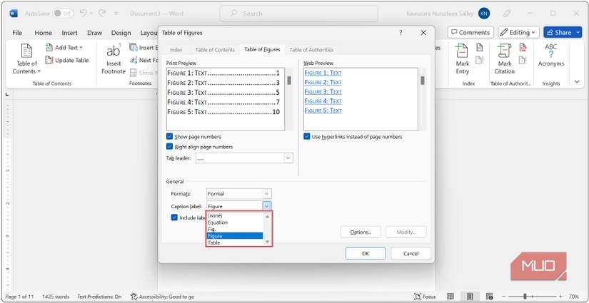589x303 pixels.
Task: Uncheck Show page numbers
Action: 169,136
